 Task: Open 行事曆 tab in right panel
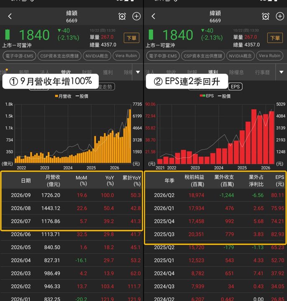tap(262, 72)
